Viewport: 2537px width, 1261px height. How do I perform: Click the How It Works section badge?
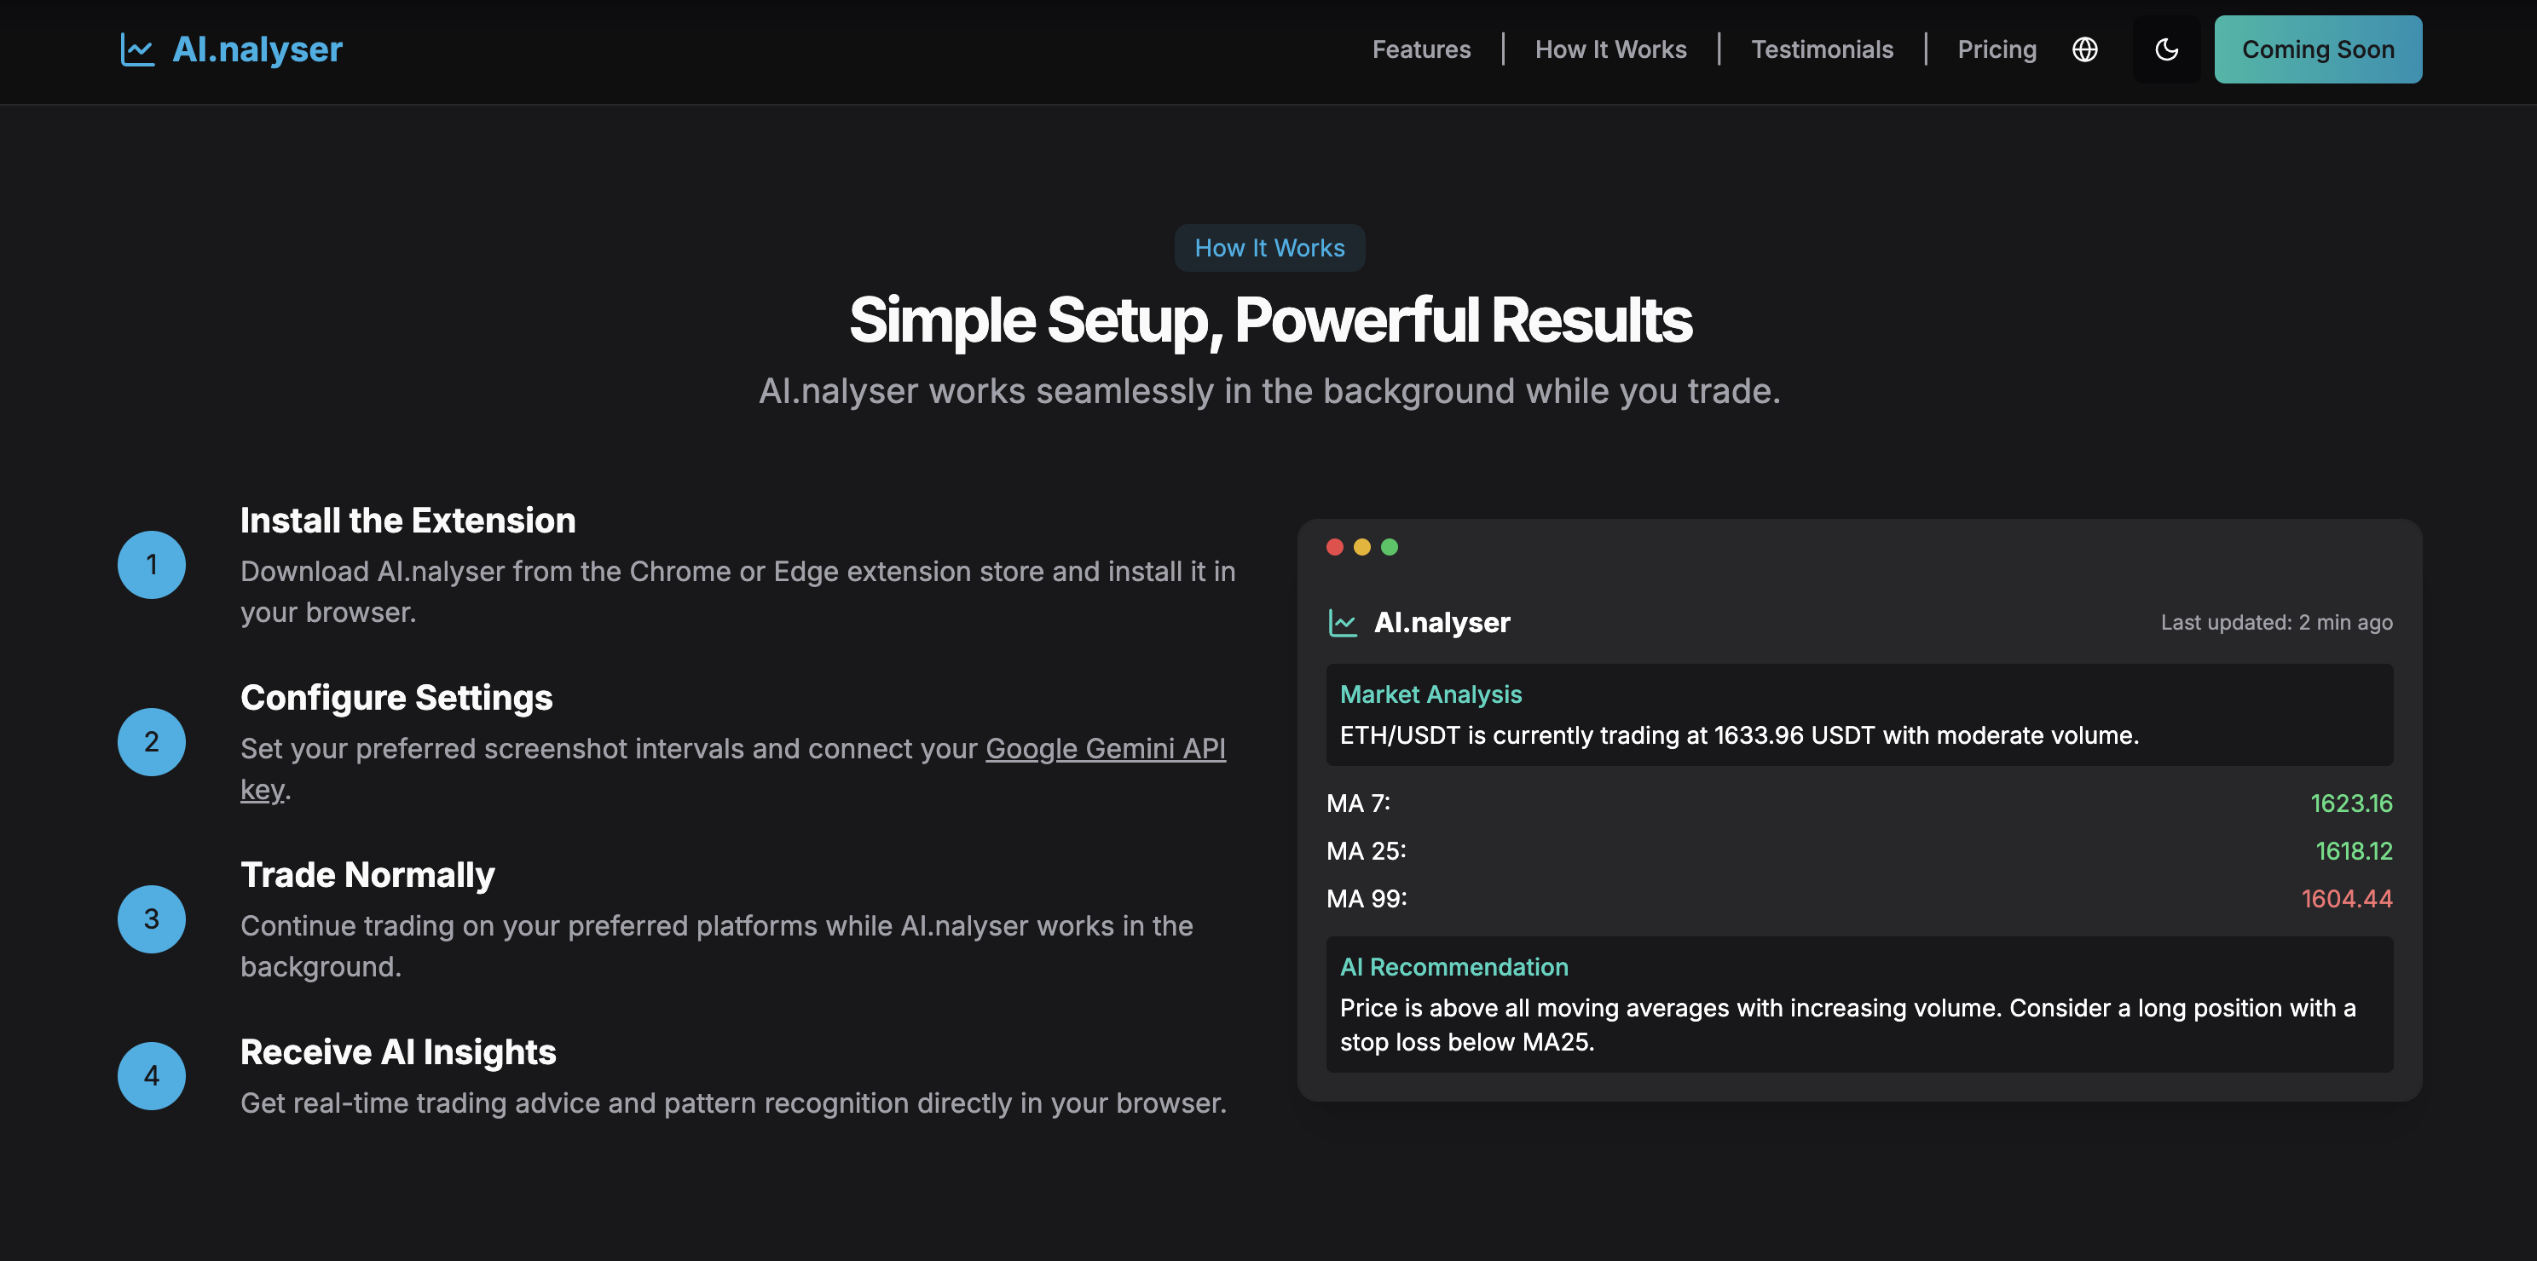(x=1268, y=248)
